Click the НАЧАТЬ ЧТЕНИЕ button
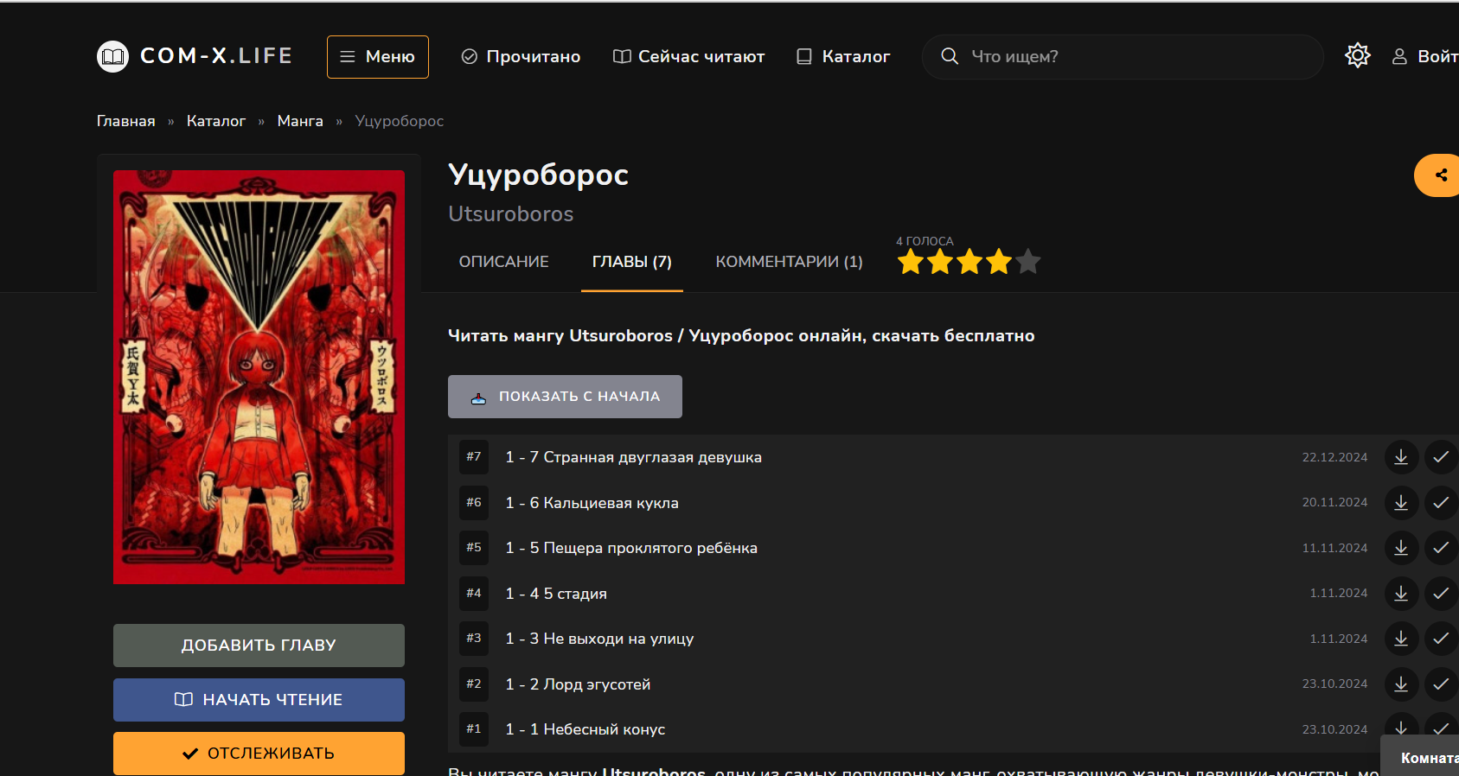1459x776 pixels. tap(259, 700)
